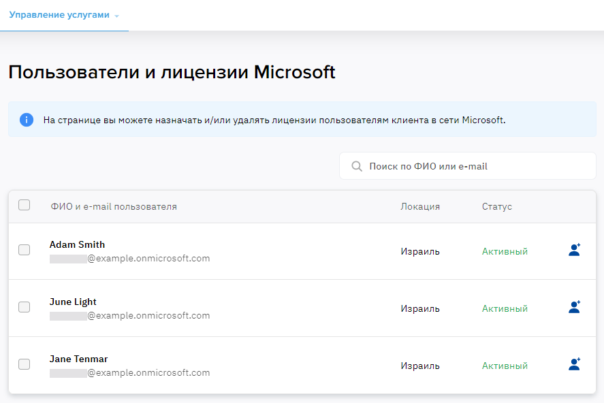Viewport: 604px width, 403px height.
Task: Click the blue info icon in the banner
Action: [27, 120]
